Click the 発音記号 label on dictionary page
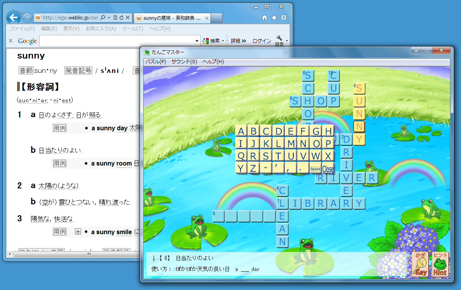This screenshot has width=461, height=290. [78, 71]
